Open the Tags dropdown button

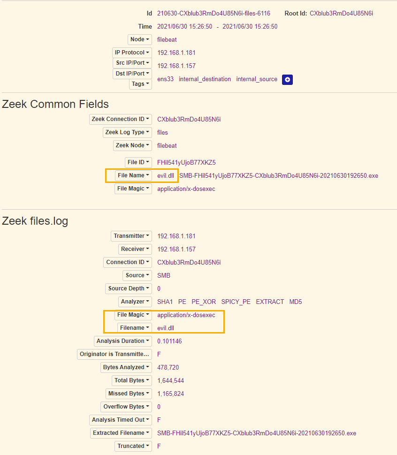pyautogui.click(x=140, y=84)
